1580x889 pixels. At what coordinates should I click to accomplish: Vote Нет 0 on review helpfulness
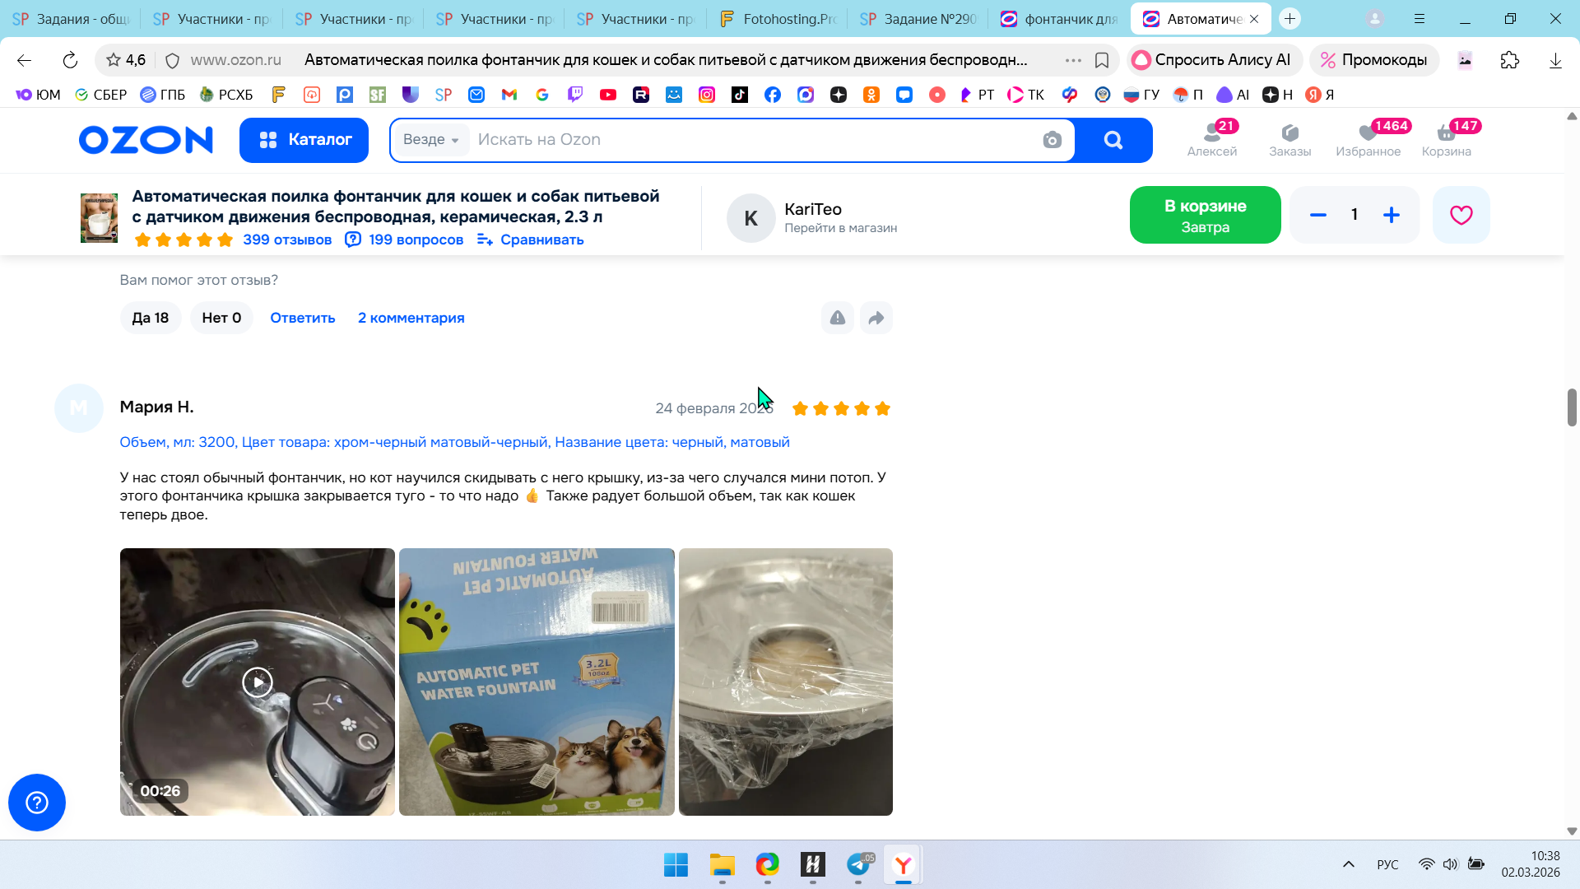click(x=221, y=318)
